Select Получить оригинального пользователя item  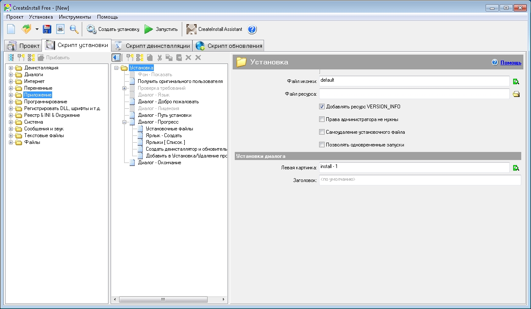tap(180, 81)
